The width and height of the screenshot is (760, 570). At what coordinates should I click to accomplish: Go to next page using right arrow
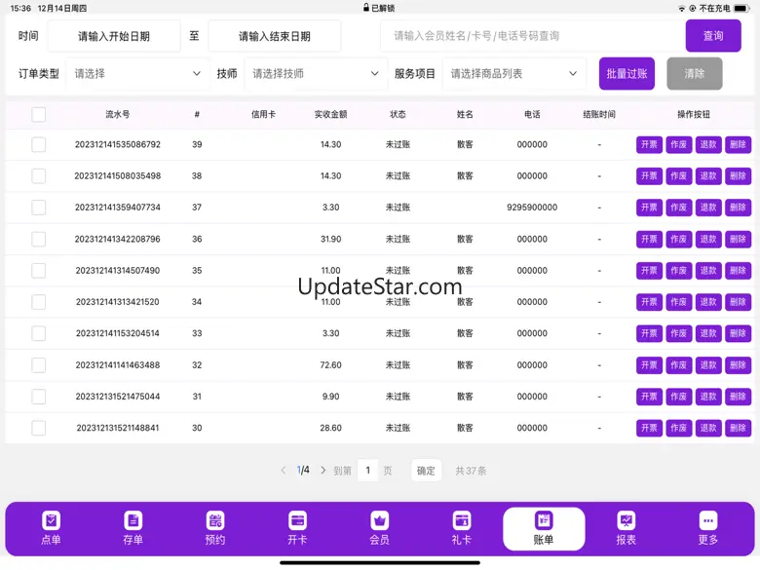(323, 471)
